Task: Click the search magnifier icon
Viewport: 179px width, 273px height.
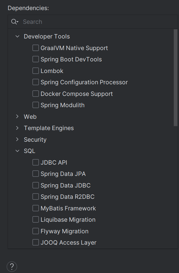Action: 15,22
